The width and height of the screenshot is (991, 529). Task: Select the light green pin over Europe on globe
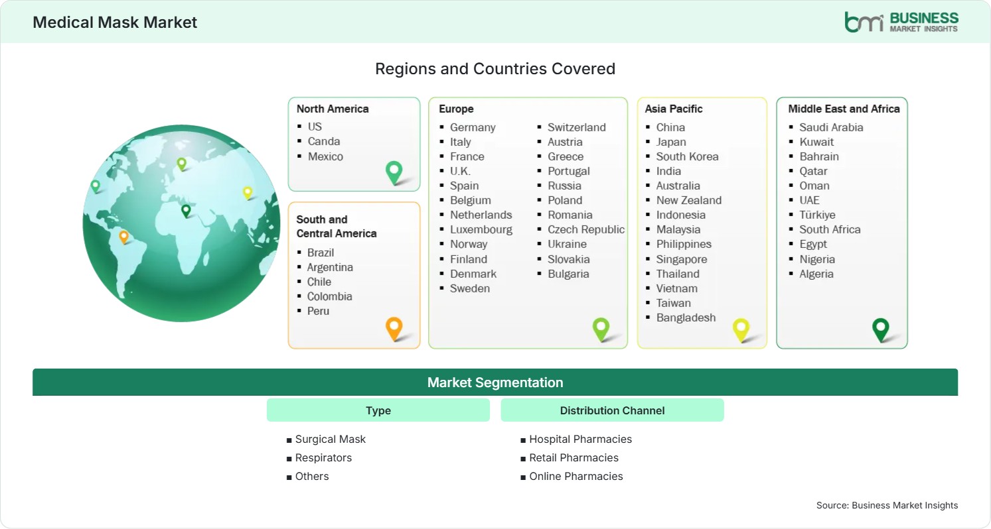coord(181,164)
